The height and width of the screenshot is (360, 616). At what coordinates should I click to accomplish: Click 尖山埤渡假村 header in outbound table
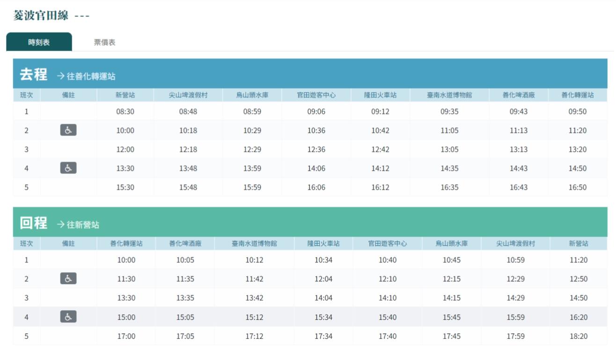click(x=188, y=95)
